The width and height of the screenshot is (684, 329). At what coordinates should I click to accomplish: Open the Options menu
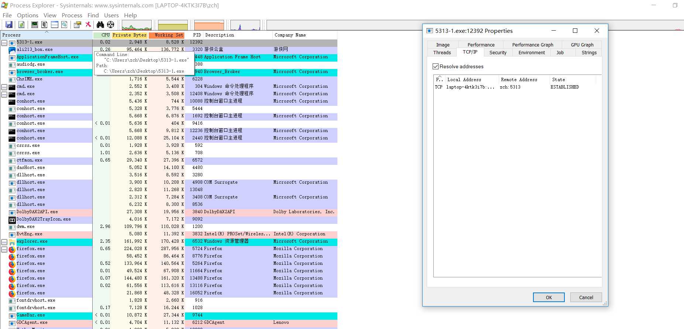coord(28,15)
